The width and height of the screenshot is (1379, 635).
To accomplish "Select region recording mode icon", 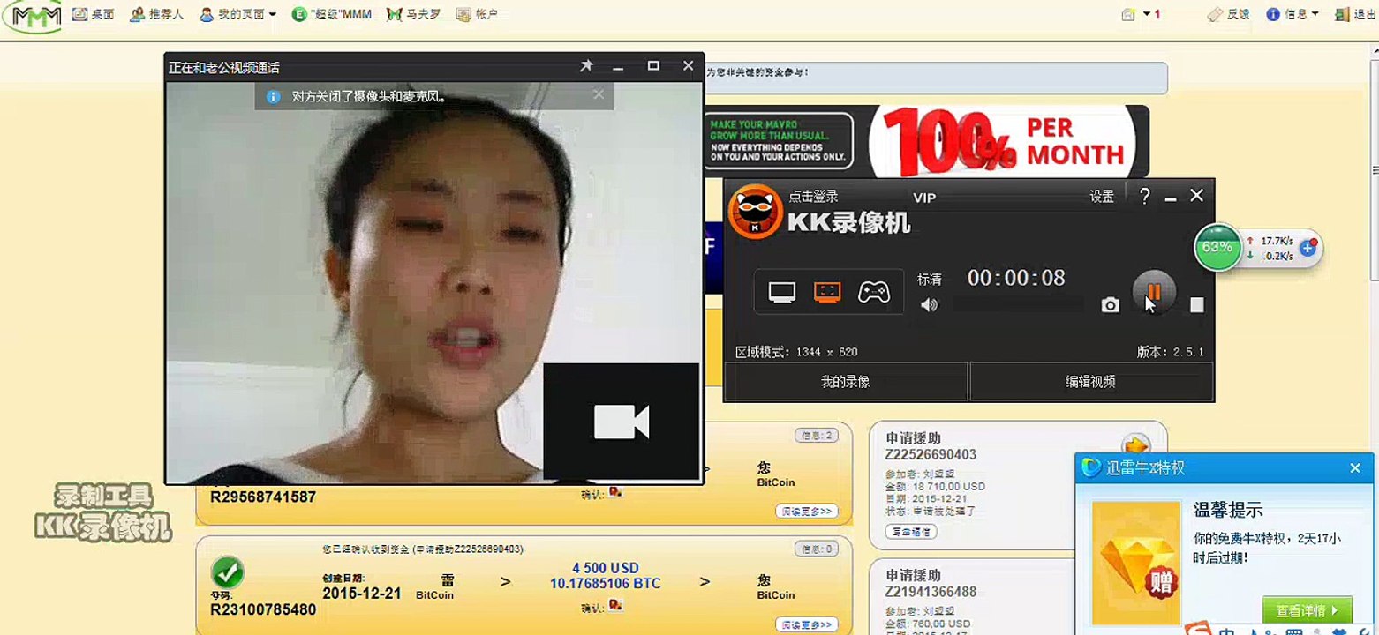I will pyautogui.click(x=827, y=292).
